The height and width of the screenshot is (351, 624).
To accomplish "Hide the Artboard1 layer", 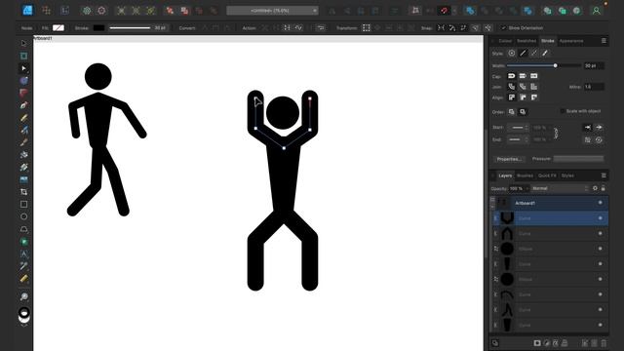I will pyautogui.click(x=601, y=203).
